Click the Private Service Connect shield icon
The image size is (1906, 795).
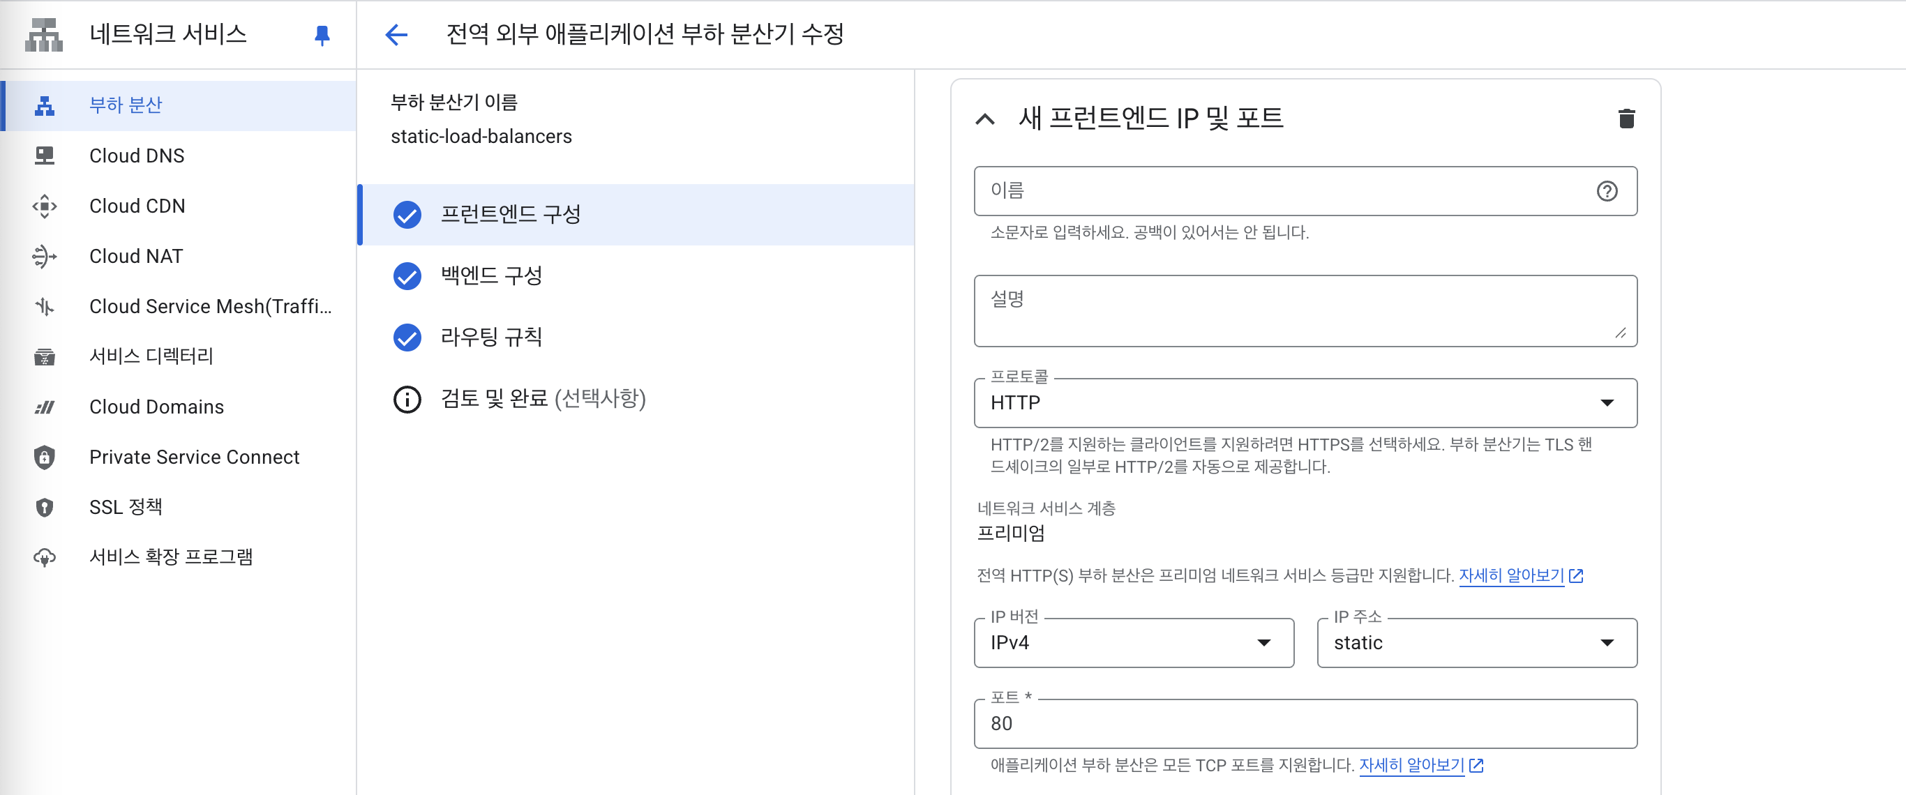(45, 457)
